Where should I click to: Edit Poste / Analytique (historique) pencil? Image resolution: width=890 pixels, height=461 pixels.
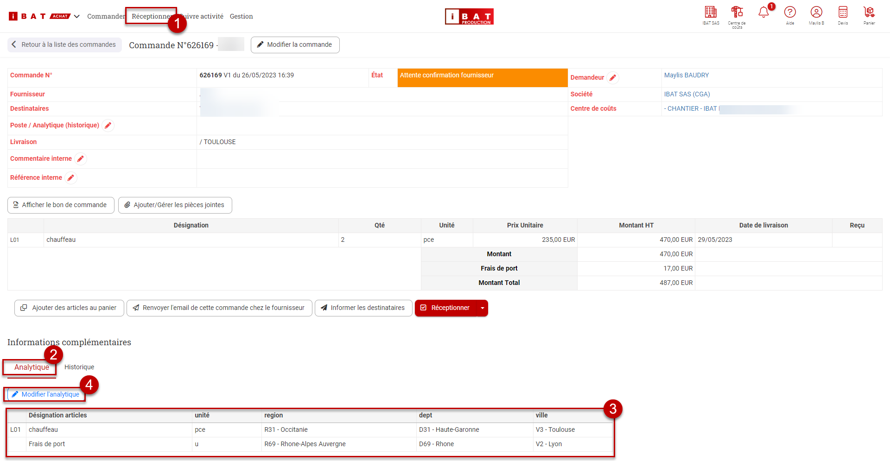(x=108, y=126)
